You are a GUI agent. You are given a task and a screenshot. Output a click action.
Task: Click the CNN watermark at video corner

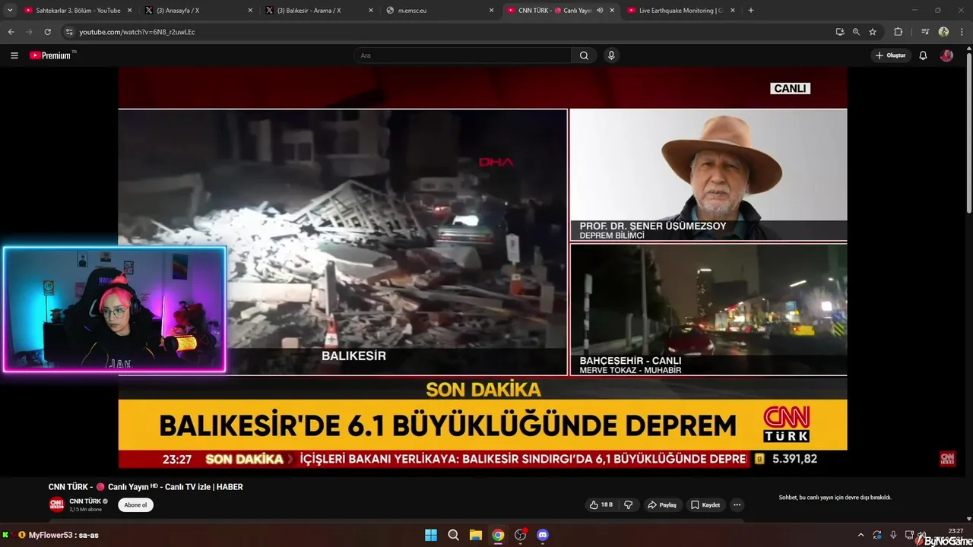(x=947, y=459)
